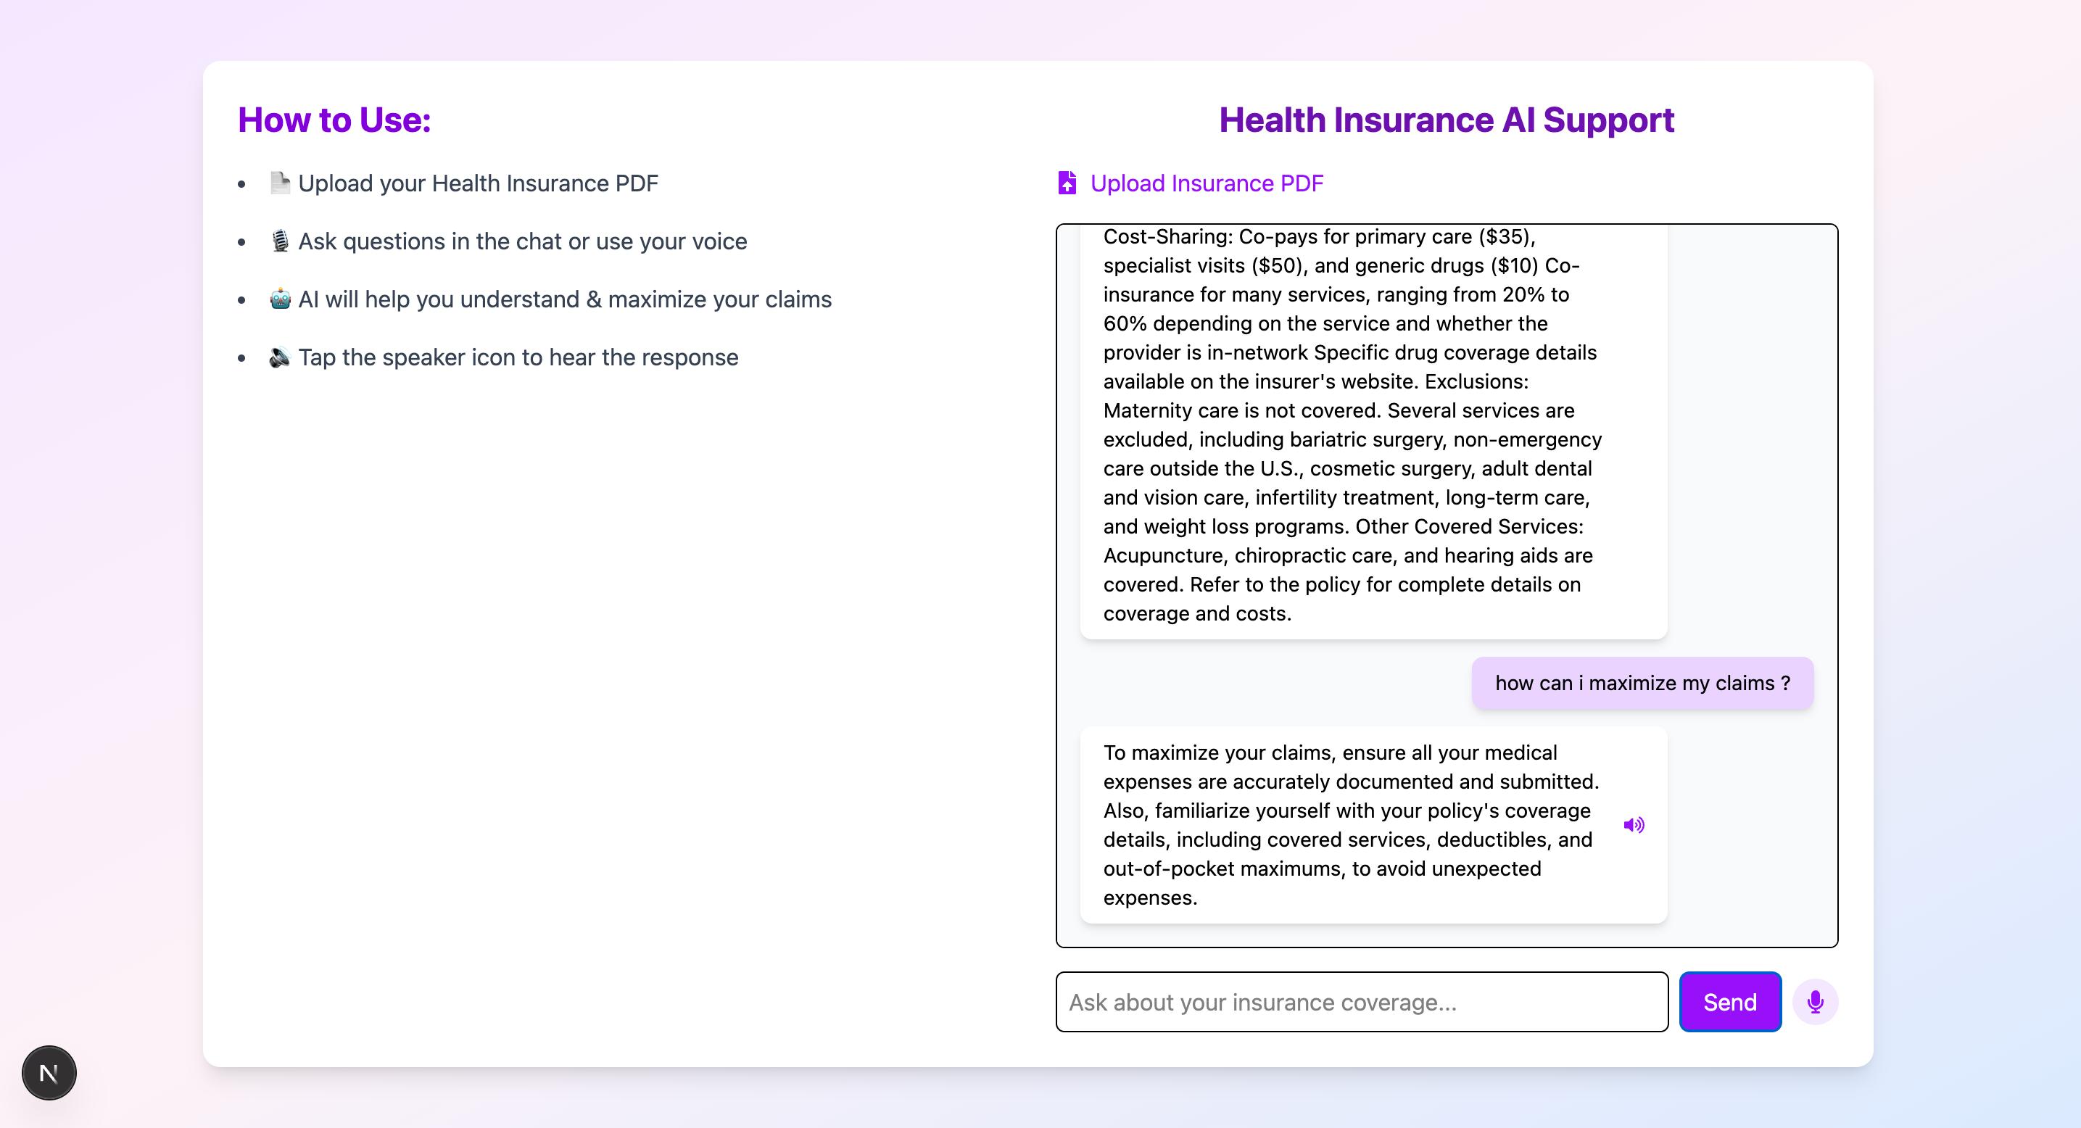The height and width of the screenshot is (1128, 2081).
Task: Activate the microphone voice input button
Action: point(1814,1001)
